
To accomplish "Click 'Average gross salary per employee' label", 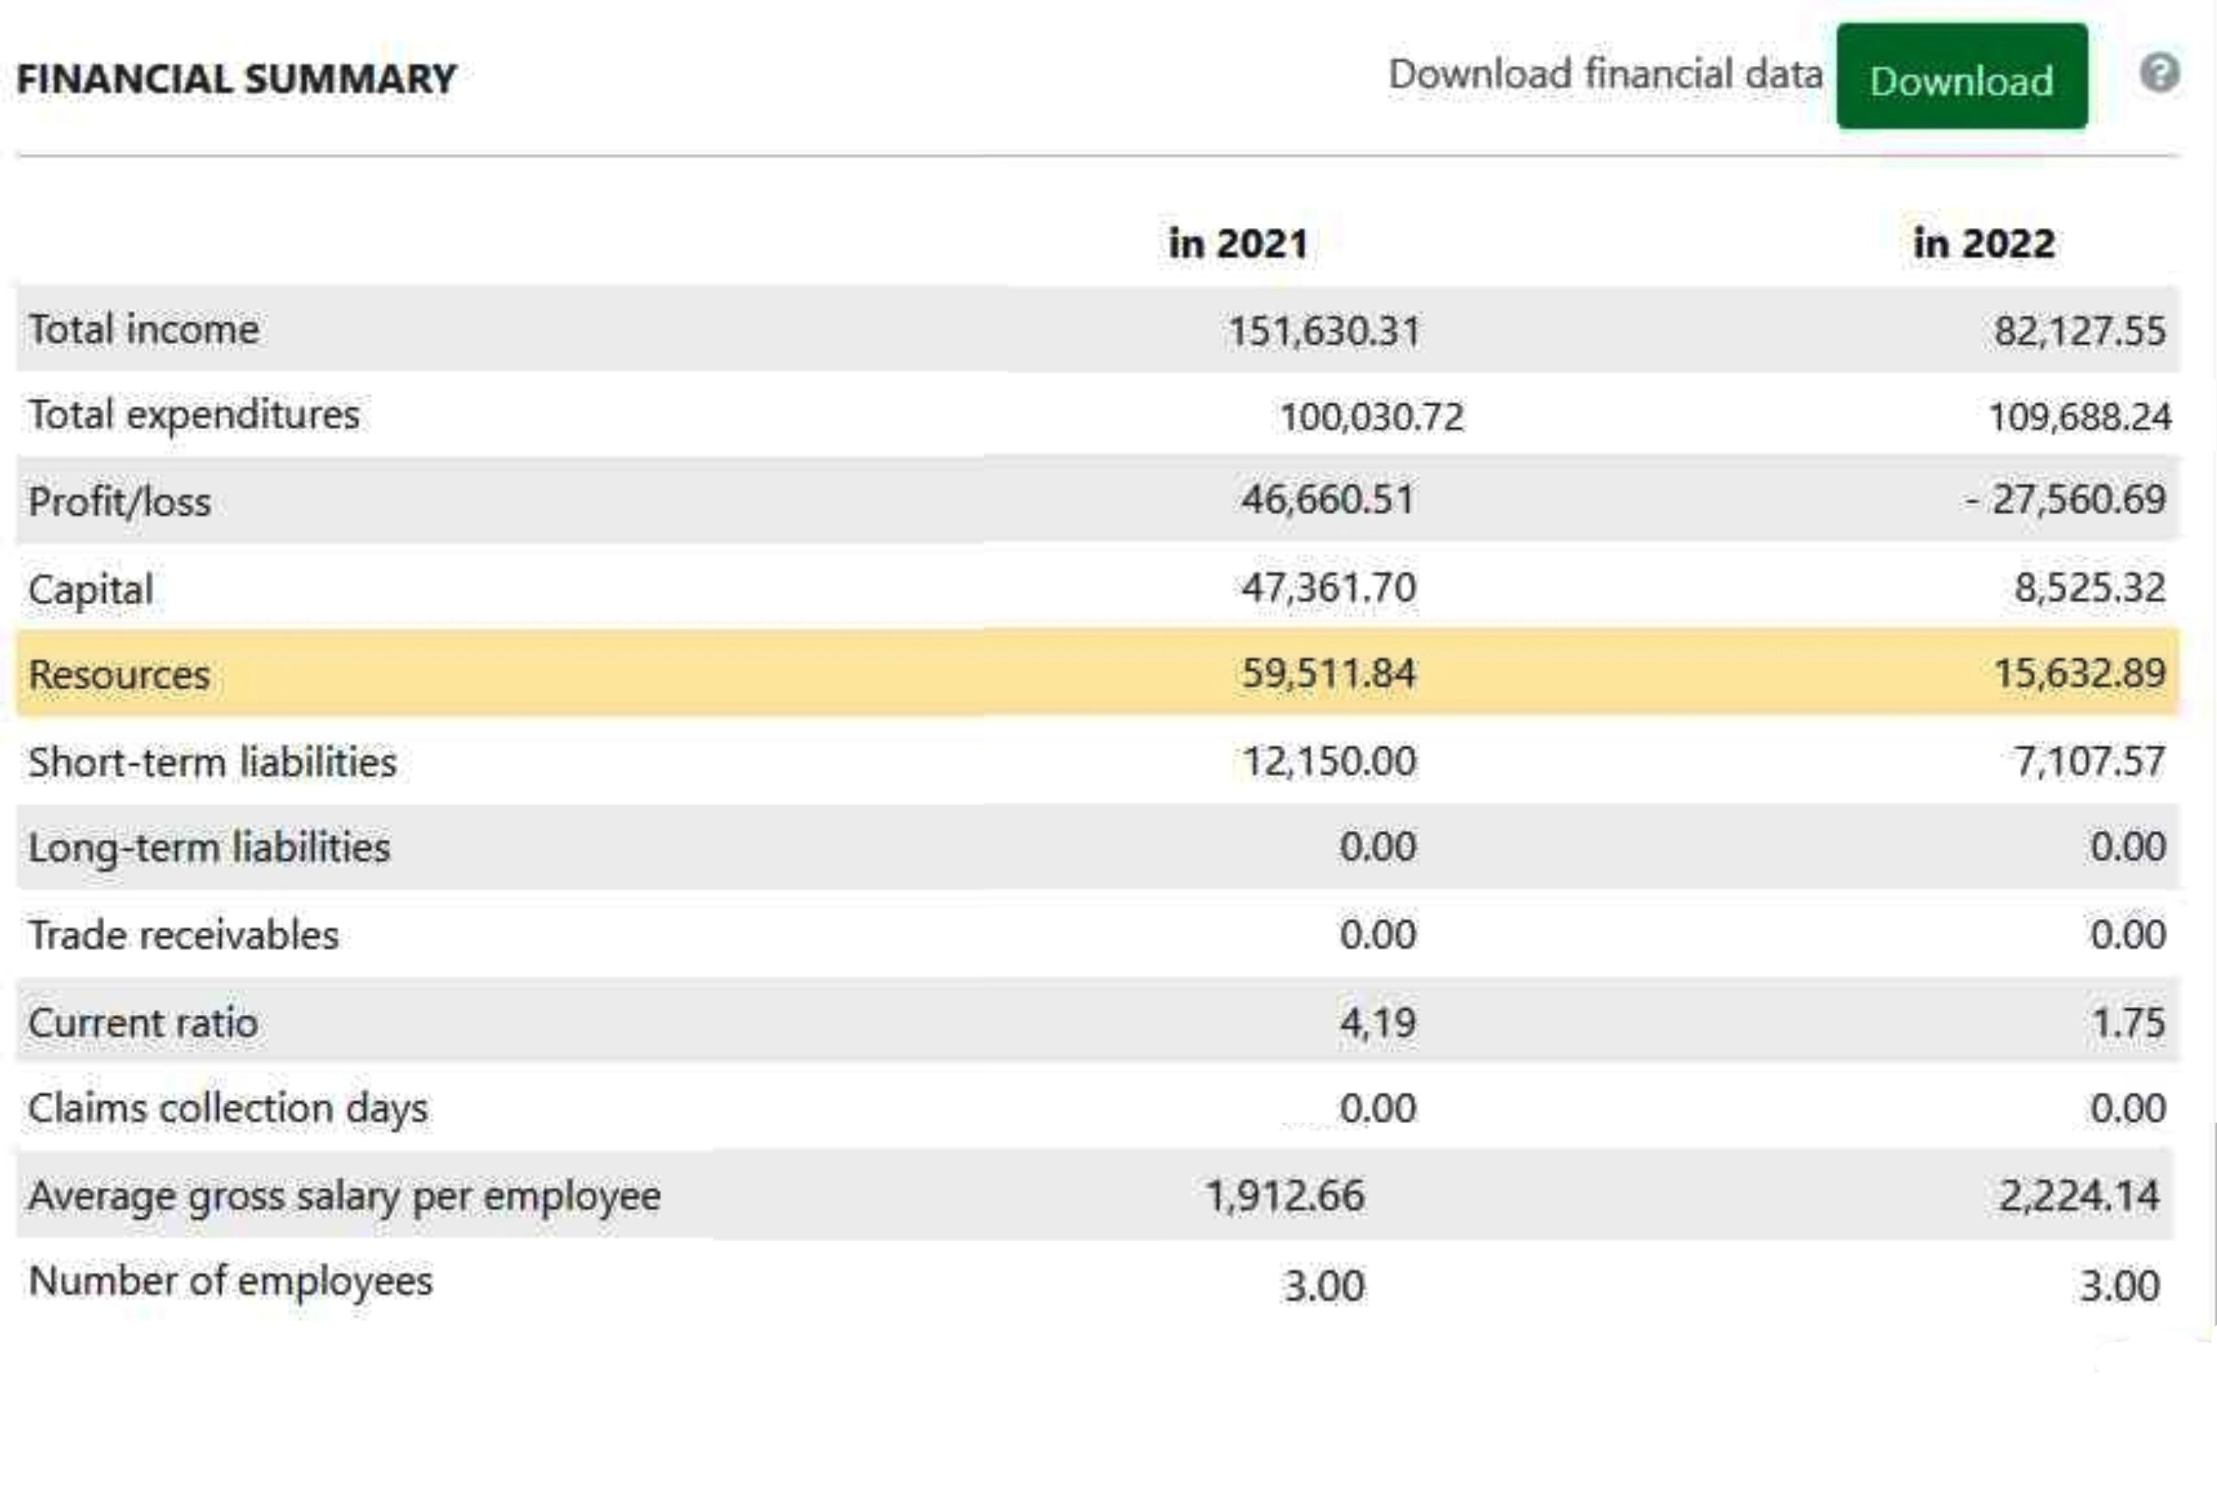I will click(x=345, y=1197).
